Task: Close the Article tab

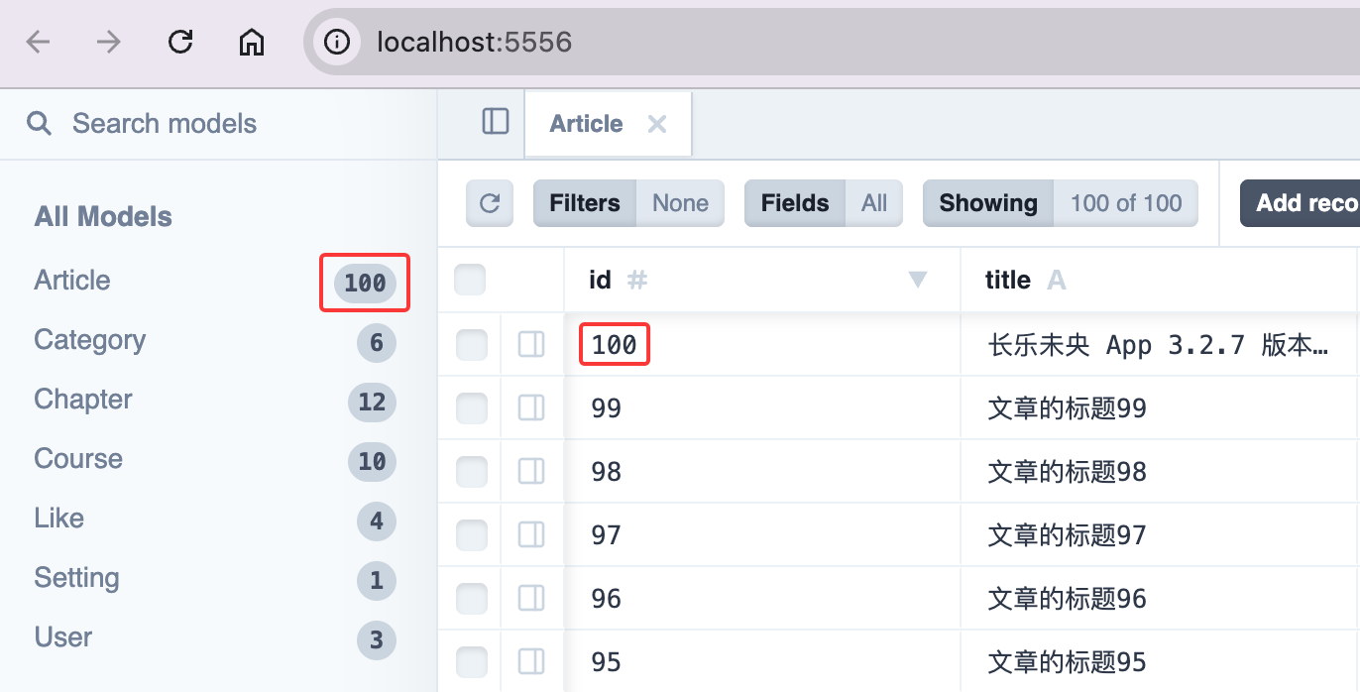Action: [x=656, y=124]
